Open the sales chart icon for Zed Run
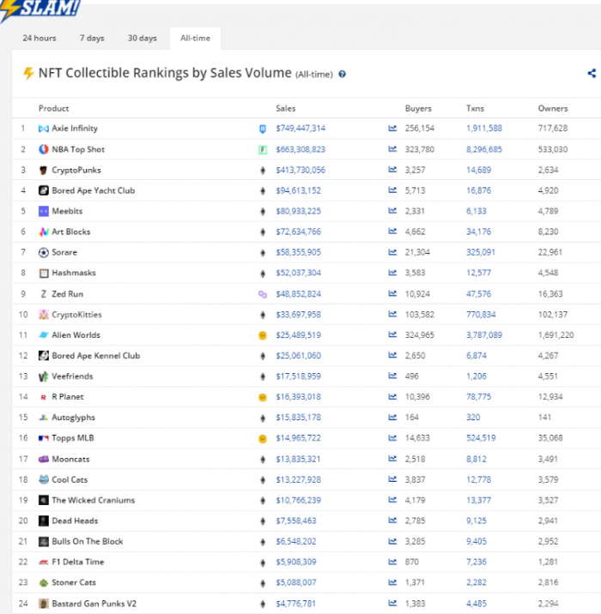 (x=392, y=293)
